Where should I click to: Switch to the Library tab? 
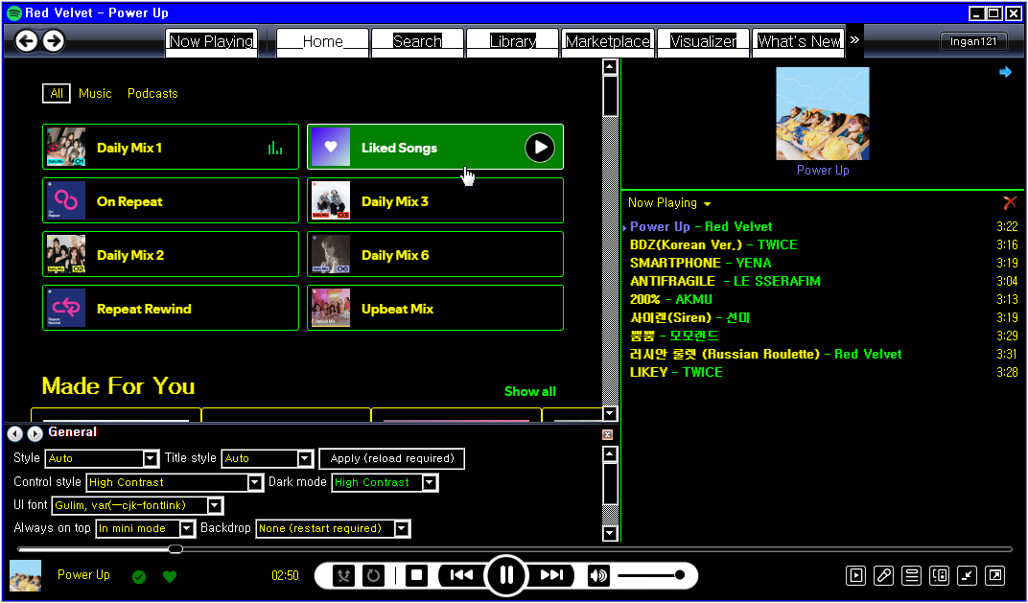tap(513, 42)
